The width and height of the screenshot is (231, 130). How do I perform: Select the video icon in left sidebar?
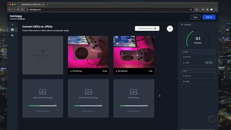click(x=13, y=35)
